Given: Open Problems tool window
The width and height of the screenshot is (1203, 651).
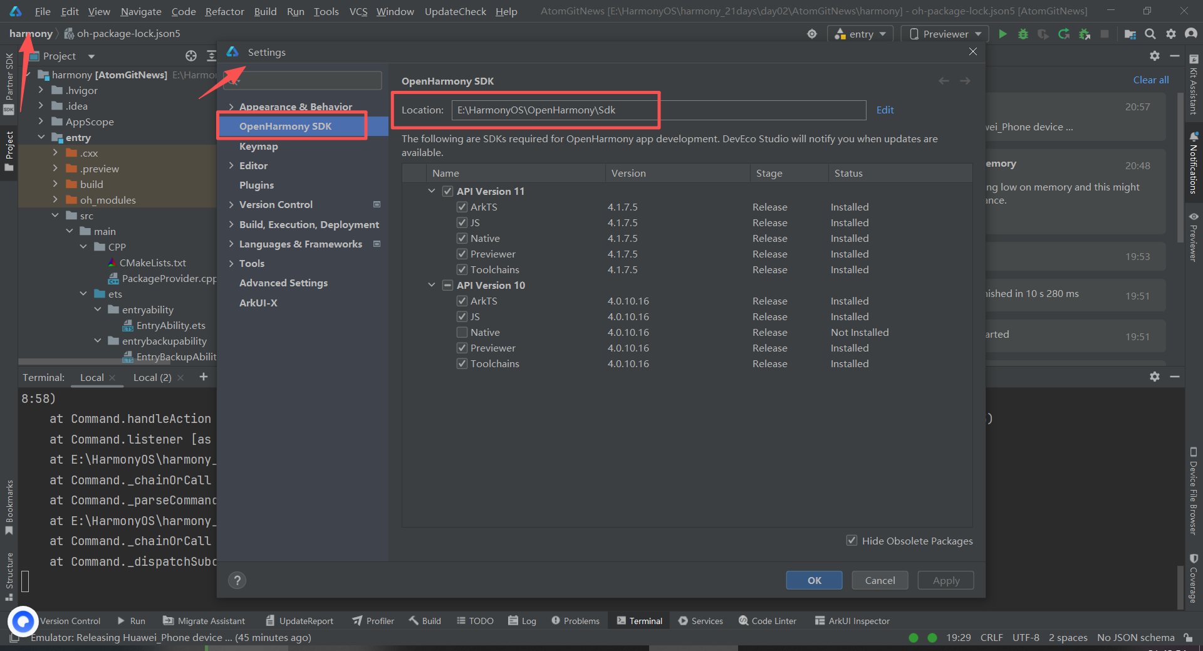Looking at the screenshot, I should click(576, 621).
